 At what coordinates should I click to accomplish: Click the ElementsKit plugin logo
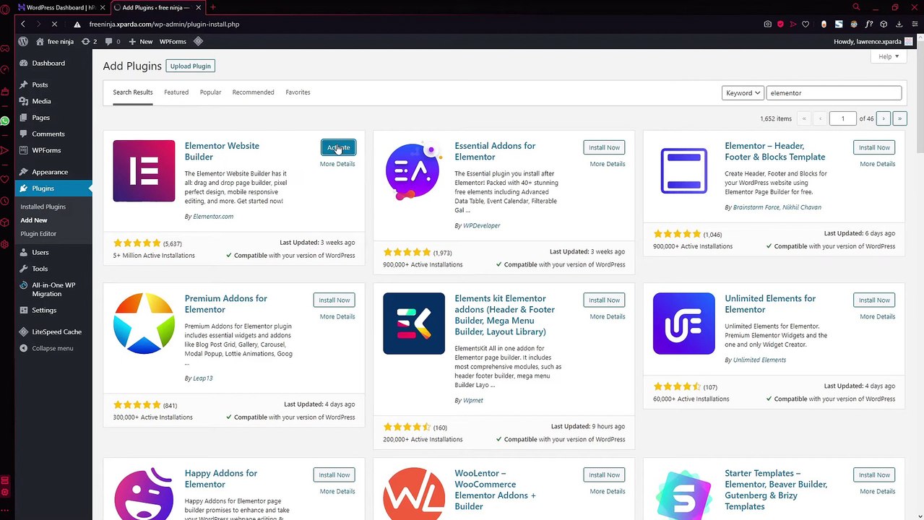point(414,324)
